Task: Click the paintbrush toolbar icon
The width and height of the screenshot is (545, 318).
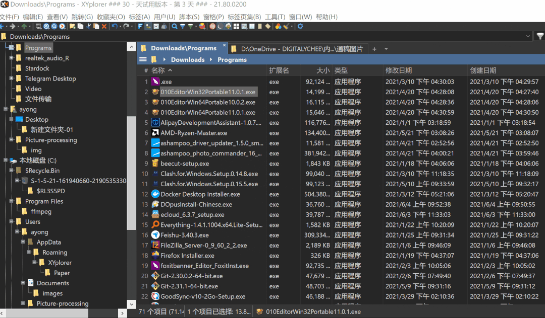Action: [x=287, y=26]
